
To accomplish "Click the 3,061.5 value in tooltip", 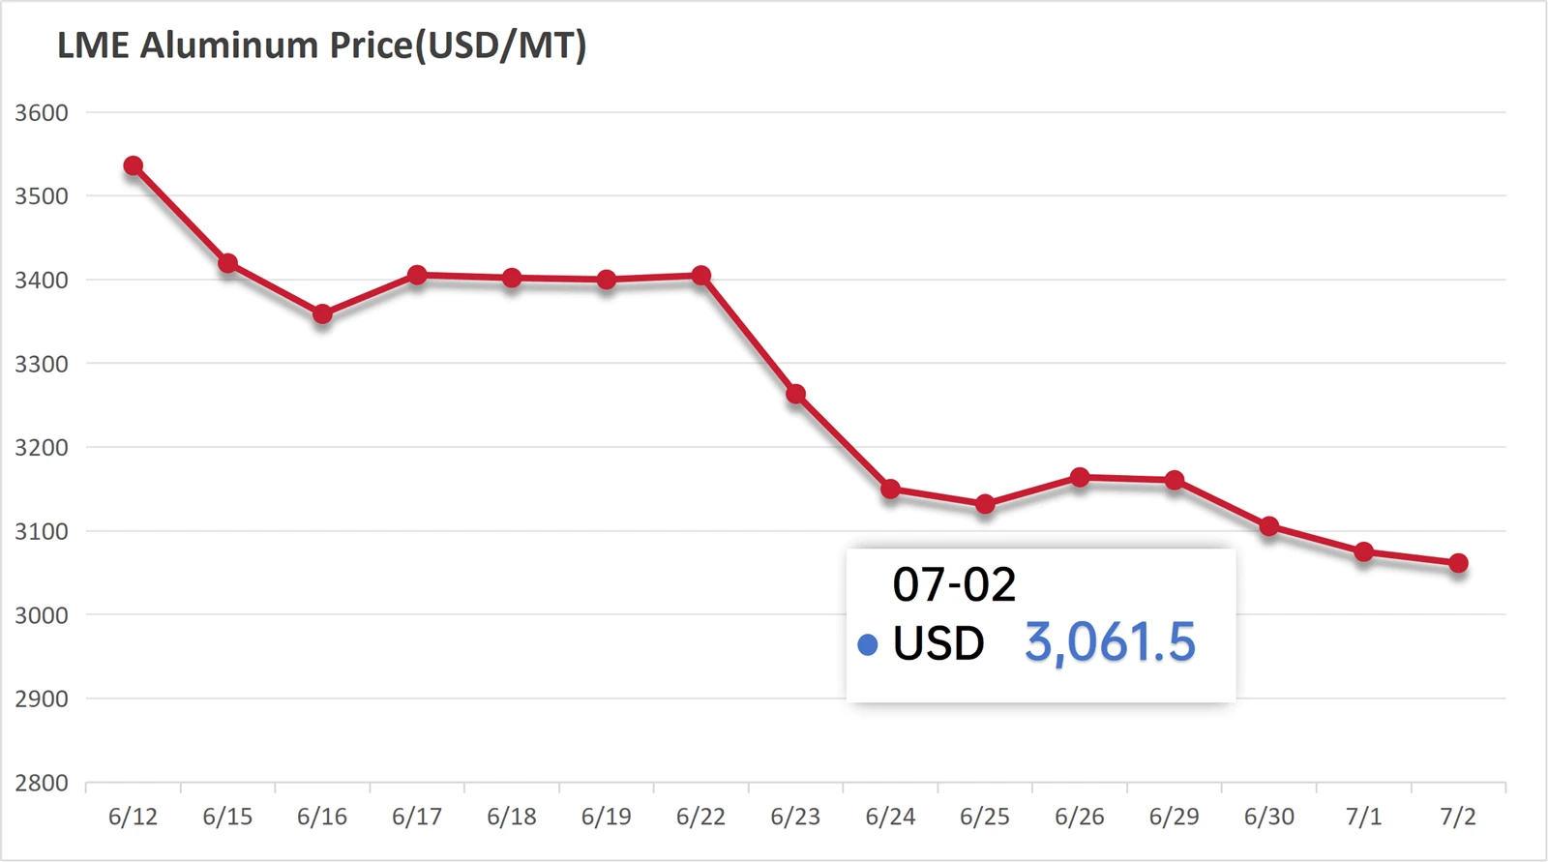I will click(x=1111, y=643).
